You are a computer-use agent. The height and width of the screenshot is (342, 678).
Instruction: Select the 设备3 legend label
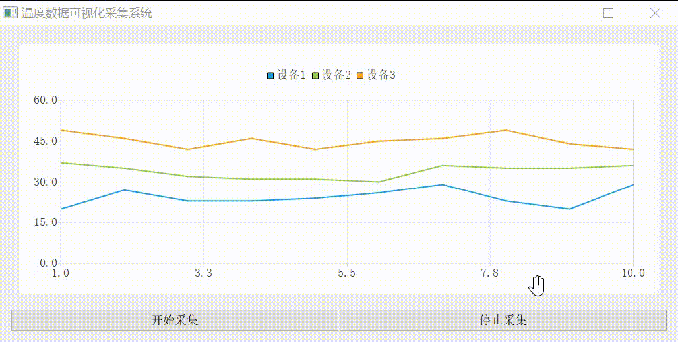381,75
